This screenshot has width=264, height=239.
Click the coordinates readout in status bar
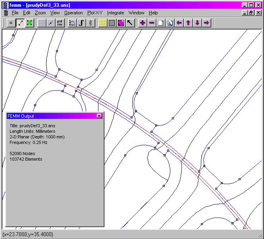(28, 234)
